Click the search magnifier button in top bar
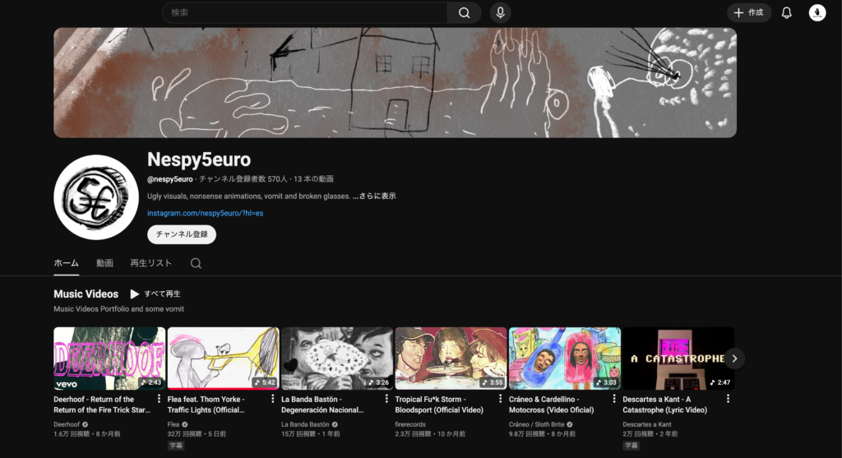Screen dimensions: 842x458 465,12
